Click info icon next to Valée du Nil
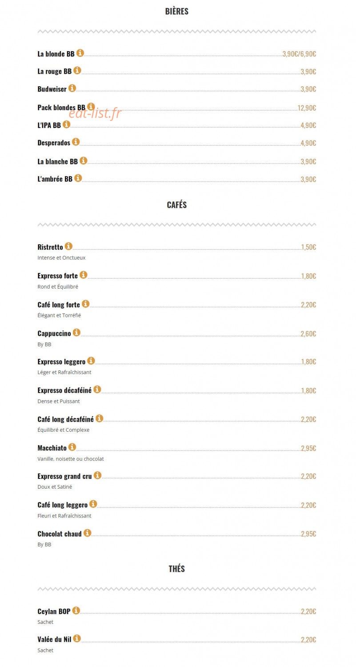356x667 pixels. pos(77,639)
